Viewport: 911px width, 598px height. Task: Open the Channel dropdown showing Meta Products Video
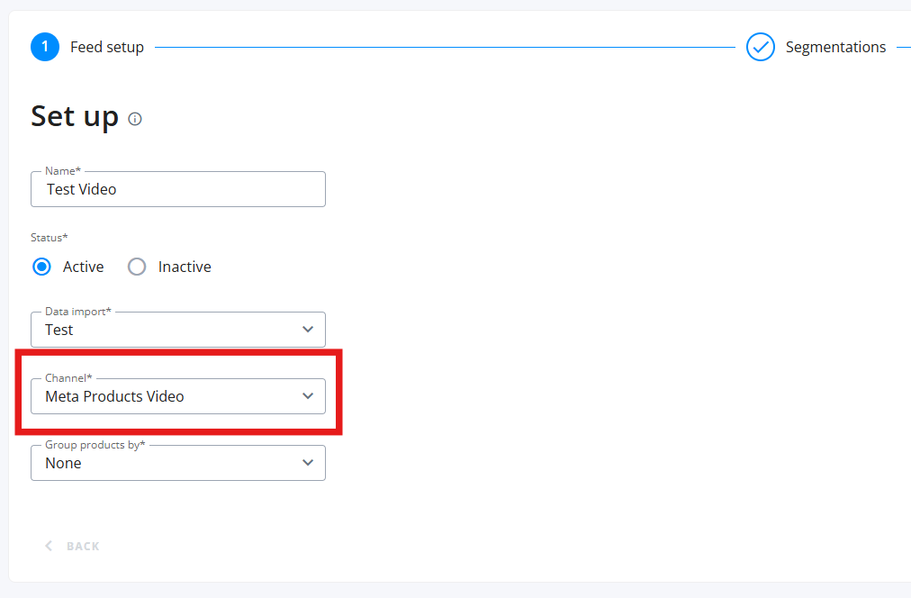click(x=171, y=396)
